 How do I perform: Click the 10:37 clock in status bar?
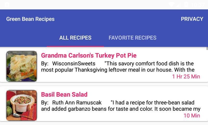[x=198, y=5]
